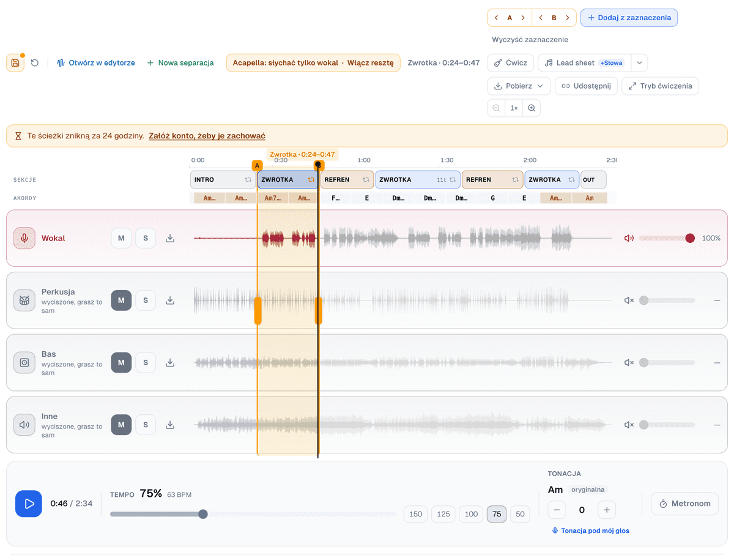Adjust the Wokal volume slider
The height and width of the screenshot is (555, 734).
click(667, 238)
